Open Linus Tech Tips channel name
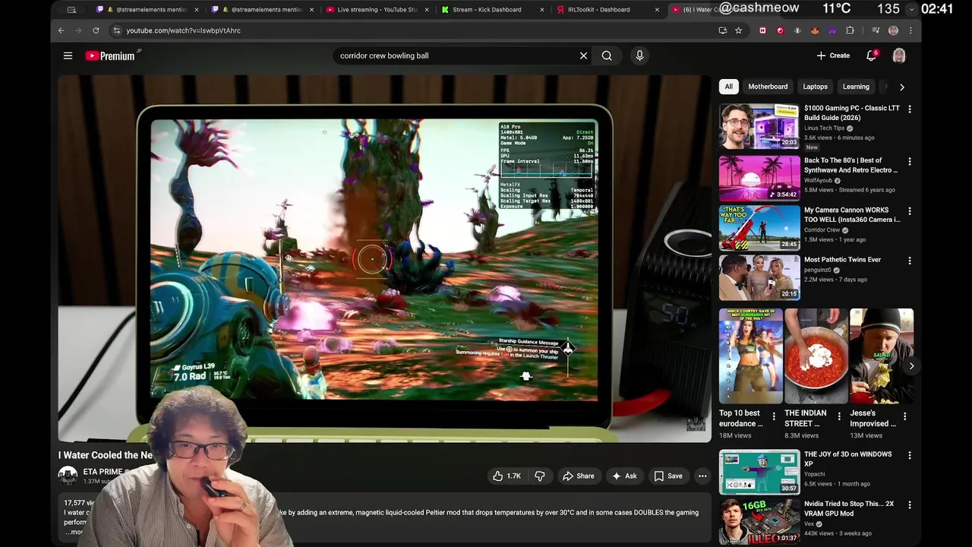Viewport: 972px width, 547px height. pos(824,128)
